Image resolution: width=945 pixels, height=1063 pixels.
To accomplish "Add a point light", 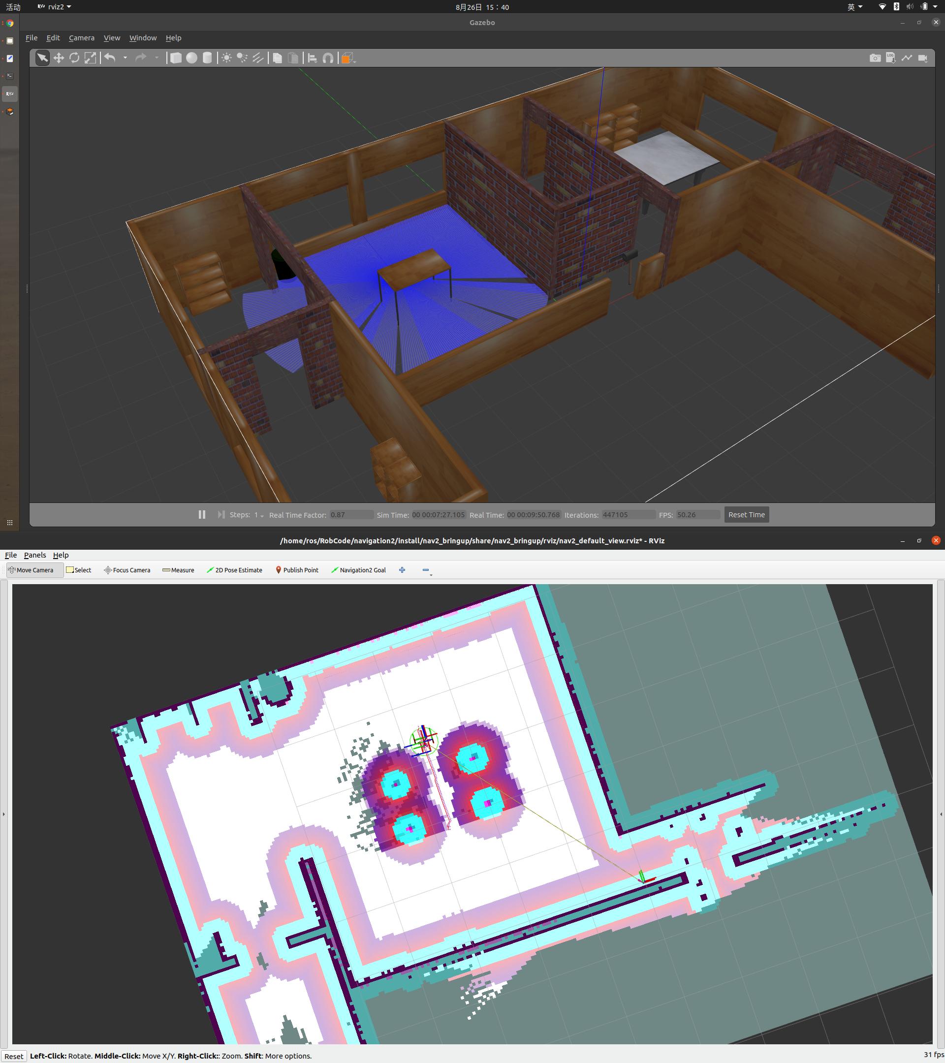I will pyautogui.click(x=226, y=58).
